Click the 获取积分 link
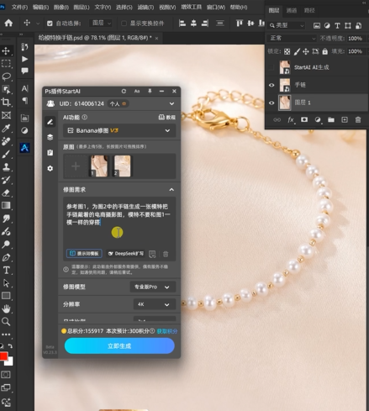 pyautogui.click(x=167, y=331)
